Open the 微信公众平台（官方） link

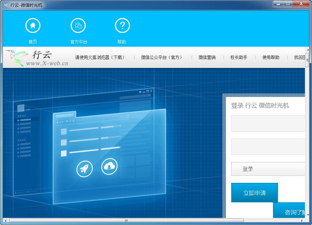pyautogui.click(x=162, y=57)
